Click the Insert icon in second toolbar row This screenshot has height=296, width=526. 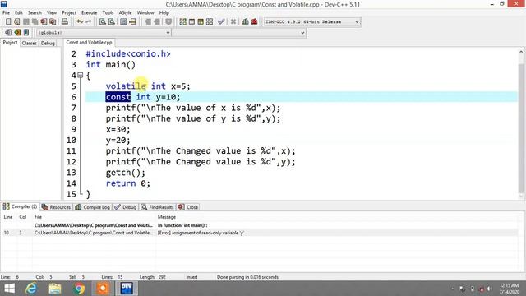[8, 33]
